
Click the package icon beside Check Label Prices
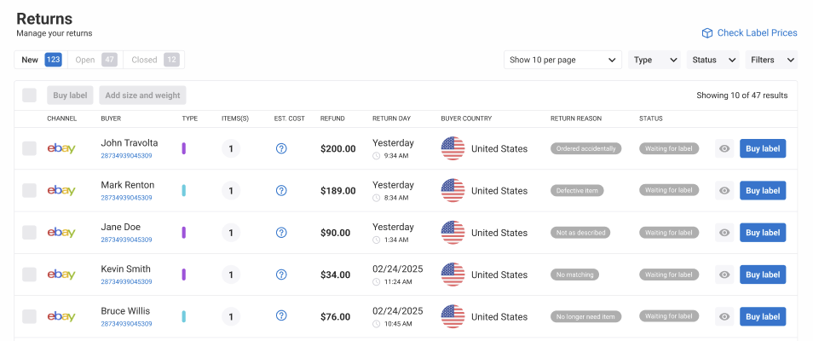[706, 33]
